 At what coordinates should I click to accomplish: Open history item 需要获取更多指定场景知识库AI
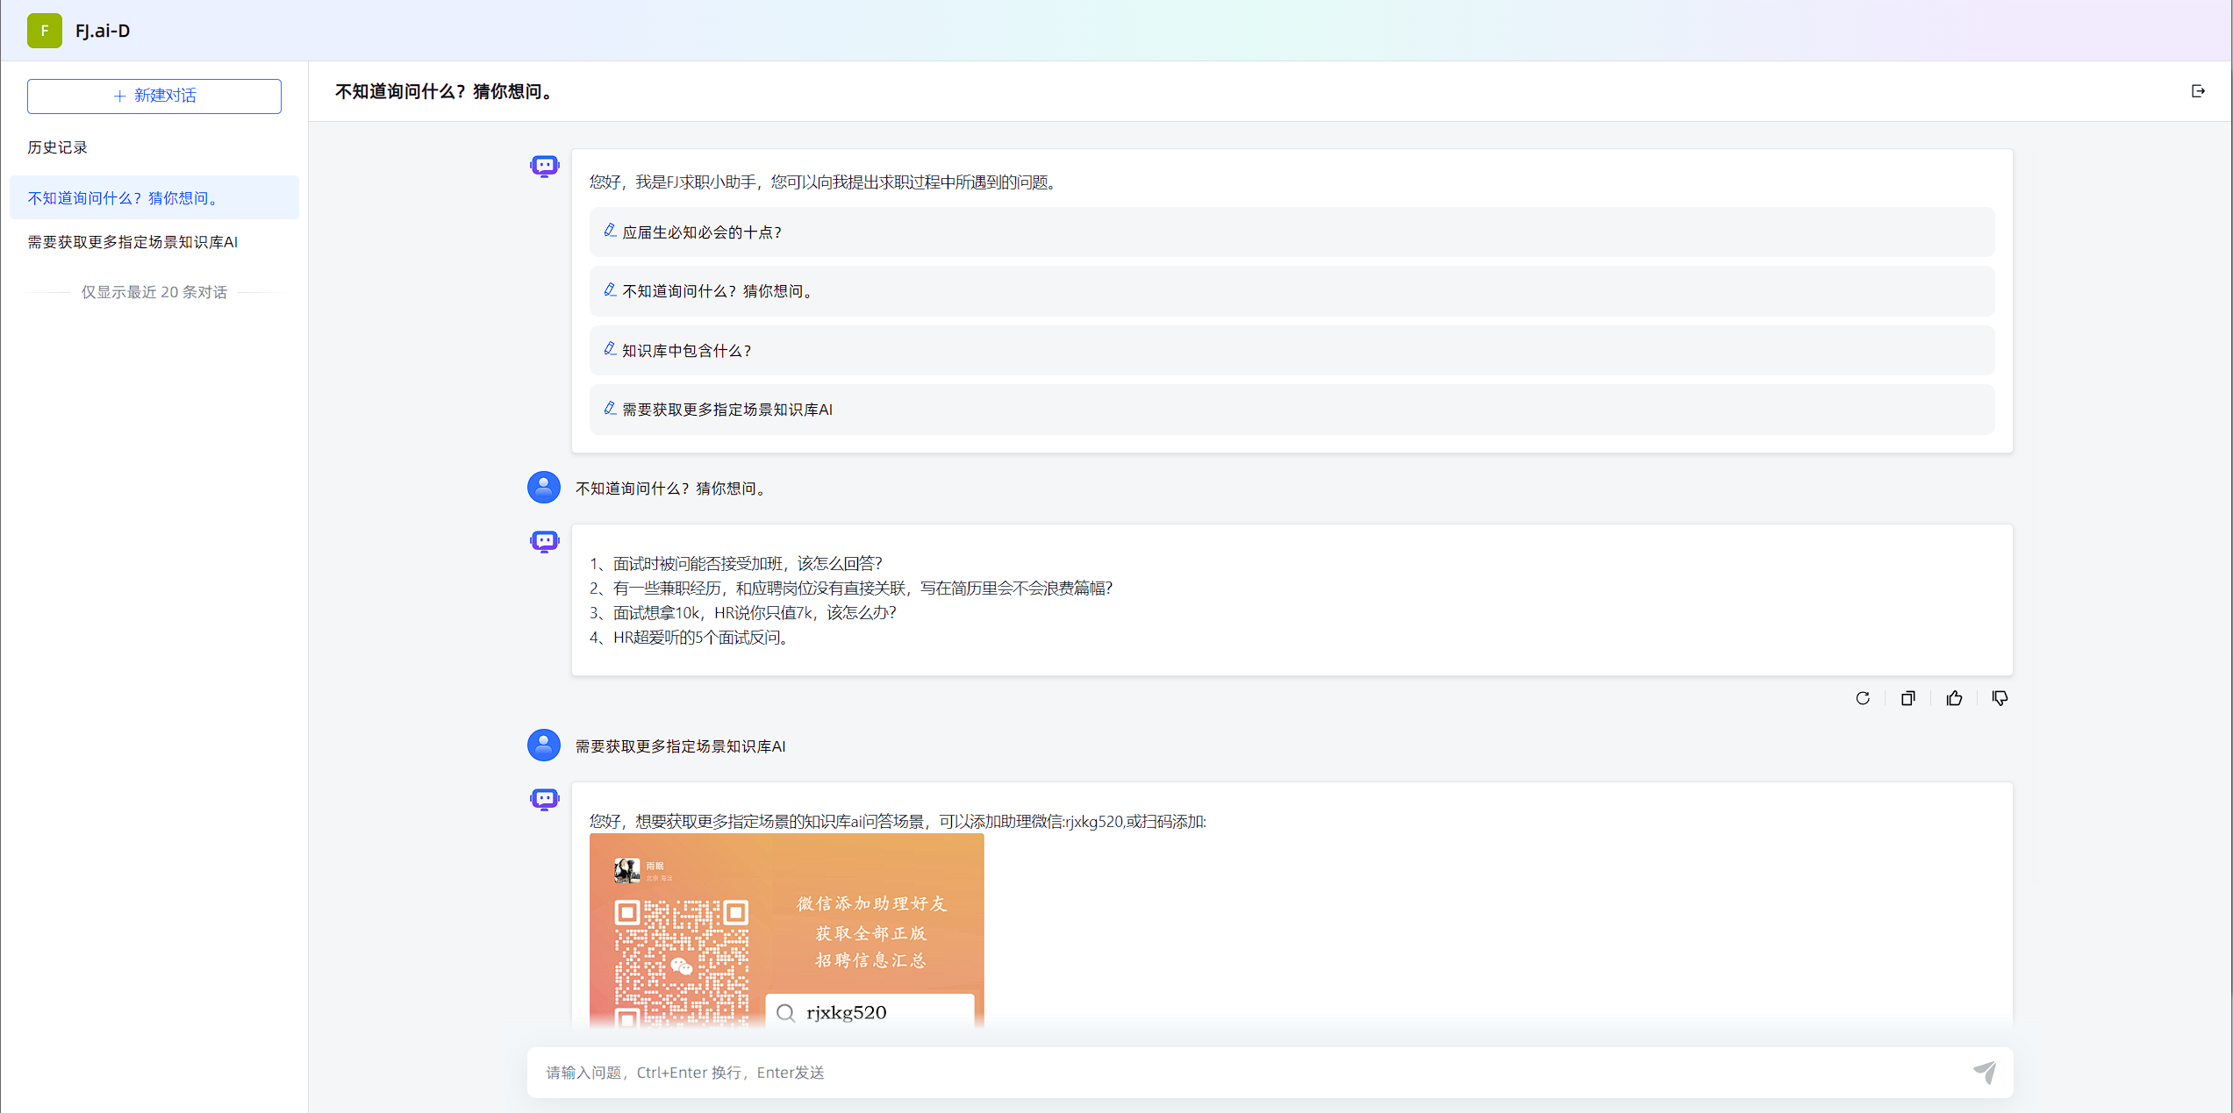(x=154, y=242)
